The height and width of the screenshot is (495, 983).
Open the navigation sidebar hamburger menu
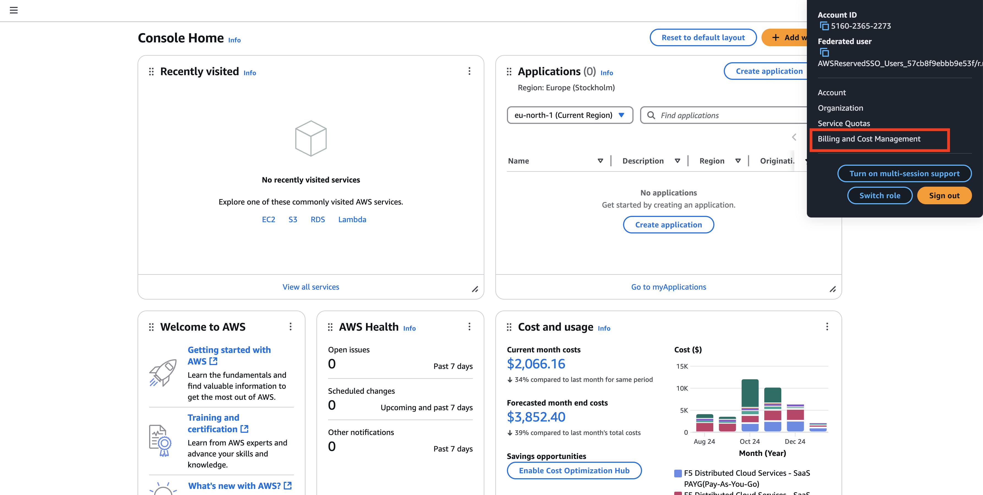(14, 10)
